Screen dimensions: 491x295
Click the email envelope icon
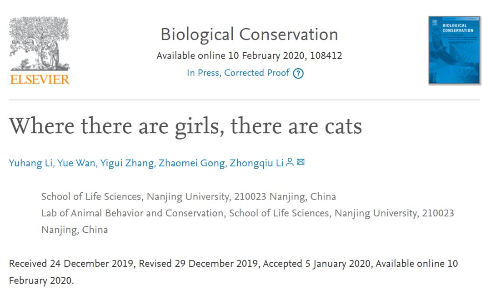(x=301, y=162)
